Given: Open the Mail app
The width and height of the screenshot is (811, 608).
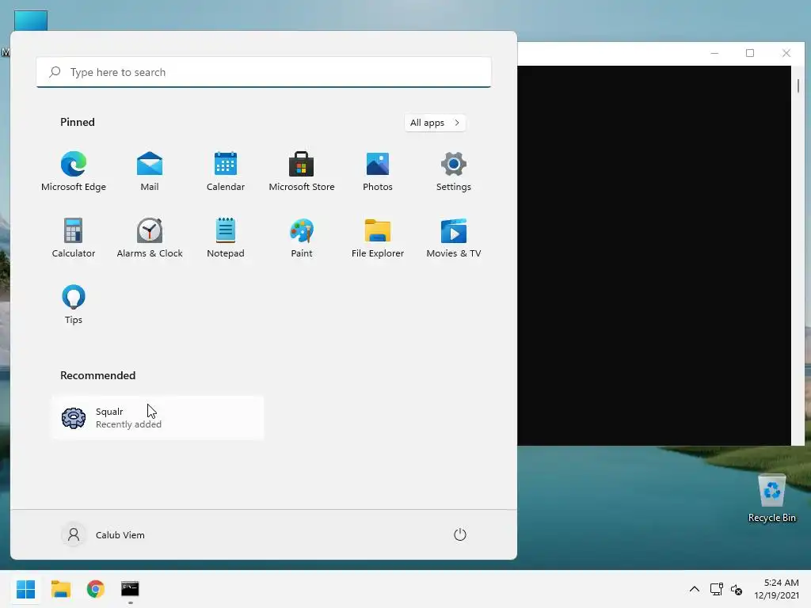Looking at the screenshot, I should (150, 172).
